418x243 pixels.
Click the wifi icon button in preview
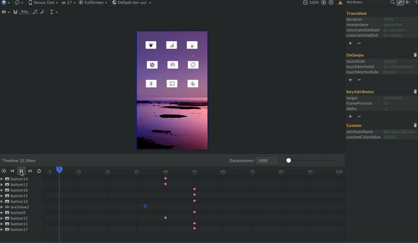[x=151, y=45]
